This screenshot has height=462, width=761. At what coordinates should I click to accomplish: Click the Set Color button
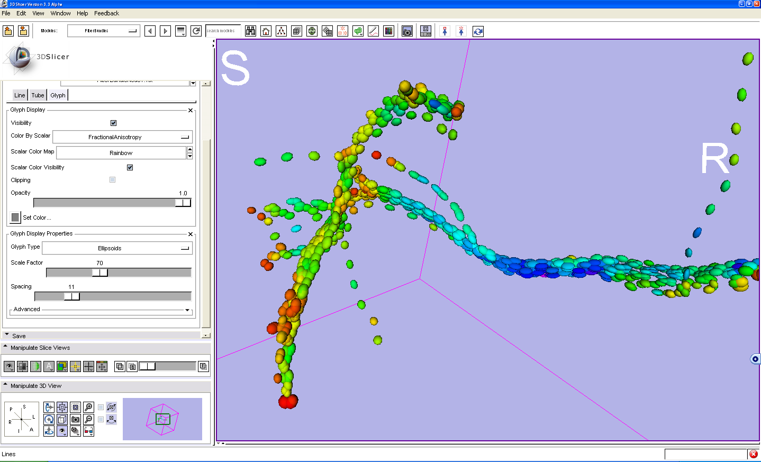point(15,218)
